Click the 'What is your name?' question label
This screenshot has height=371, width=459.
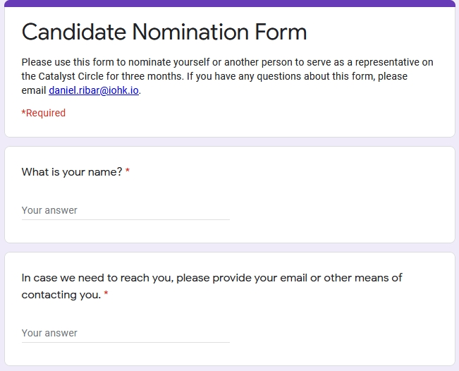72,172
